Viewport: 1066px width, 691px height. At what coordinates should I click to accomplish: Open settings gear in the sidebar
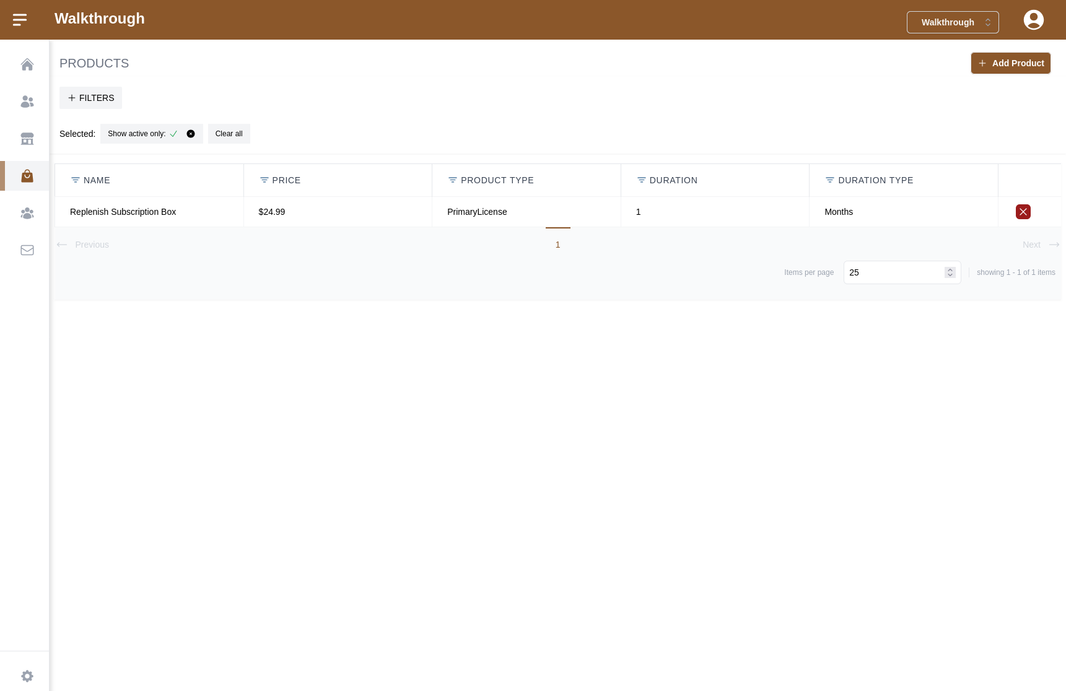[27, 676]
